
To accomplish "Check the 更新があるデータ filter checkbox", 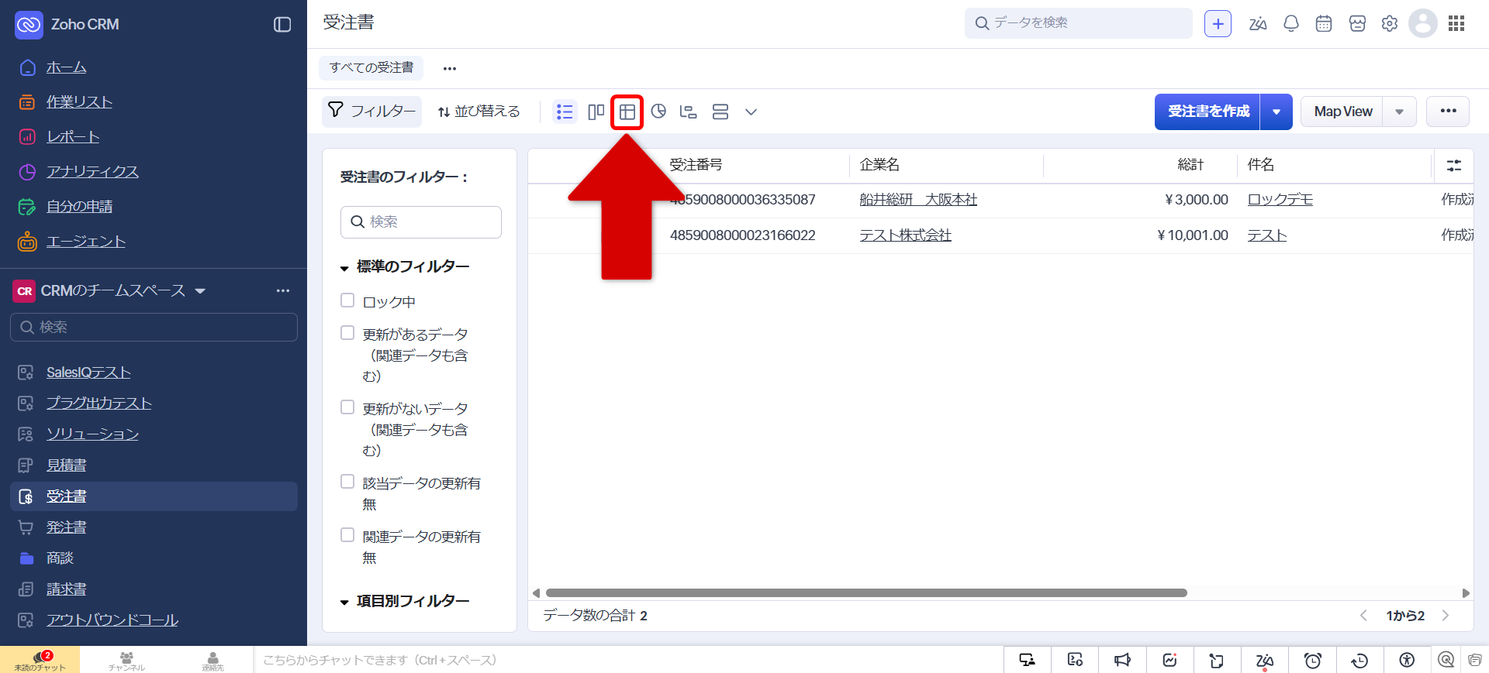I will [347, 333].
